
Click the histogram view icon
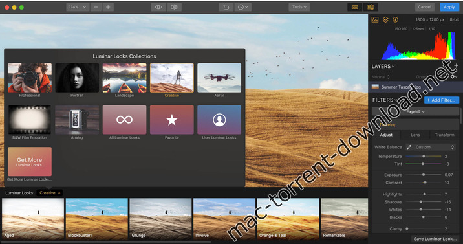coord(375,20)
